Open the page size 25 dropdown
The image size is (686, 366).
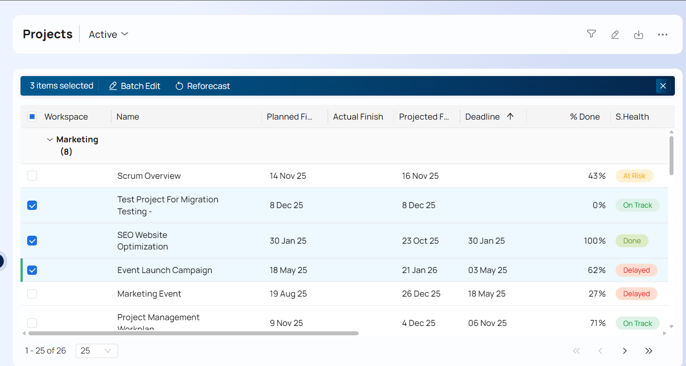pos(97,351)
